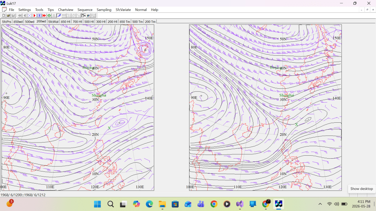The height and width of the screenshot is (211, 376).
Task: Open a file with the folder icon
Action: pyautogui.click(x=8, y=15)
